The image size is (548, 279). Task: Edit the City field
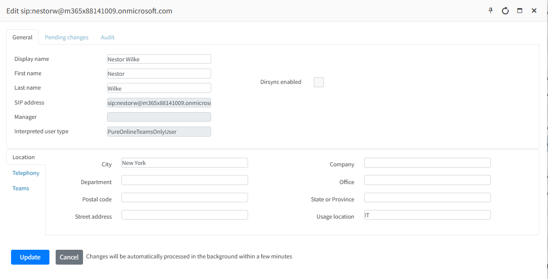click(x=184, y=163)
